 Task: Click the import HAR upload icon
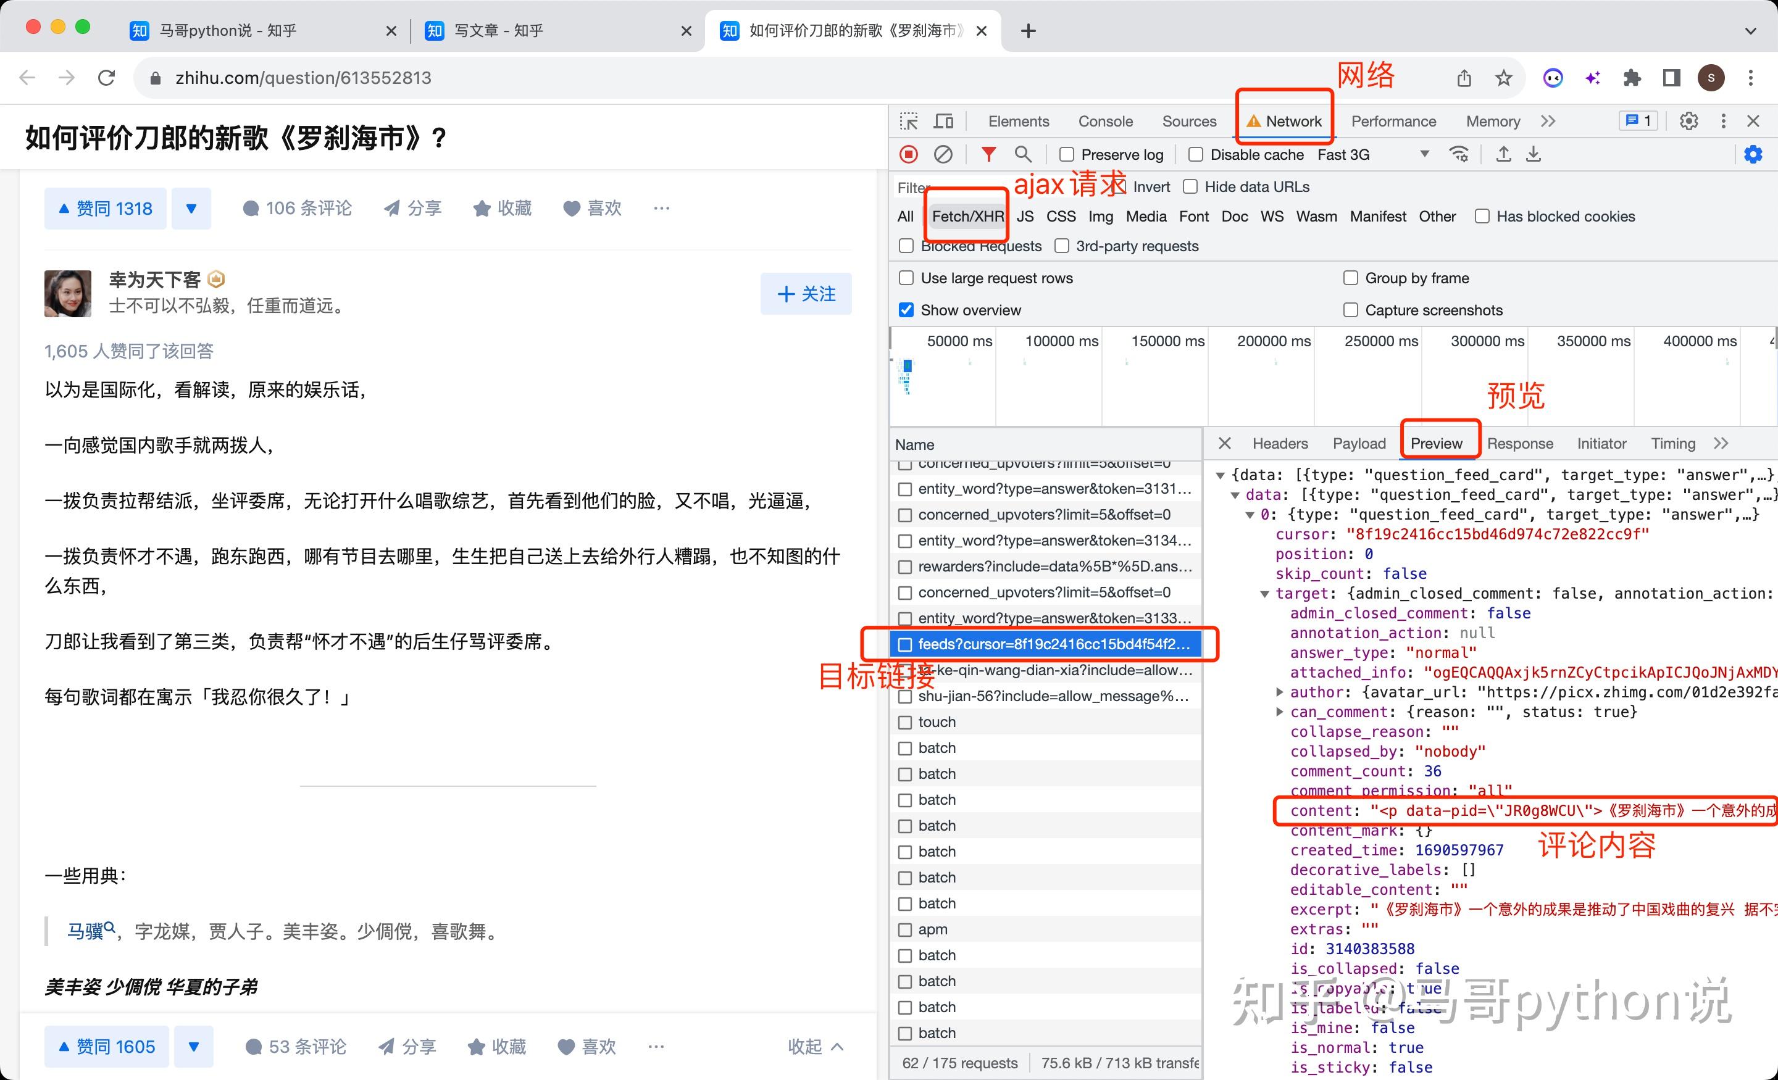tap(1503, 154)
